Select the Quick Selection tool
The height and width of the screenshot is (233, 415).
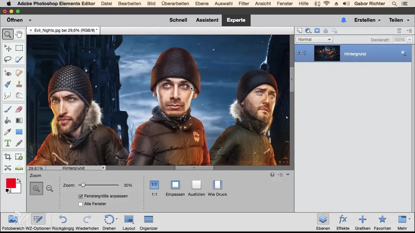[19, 59]
